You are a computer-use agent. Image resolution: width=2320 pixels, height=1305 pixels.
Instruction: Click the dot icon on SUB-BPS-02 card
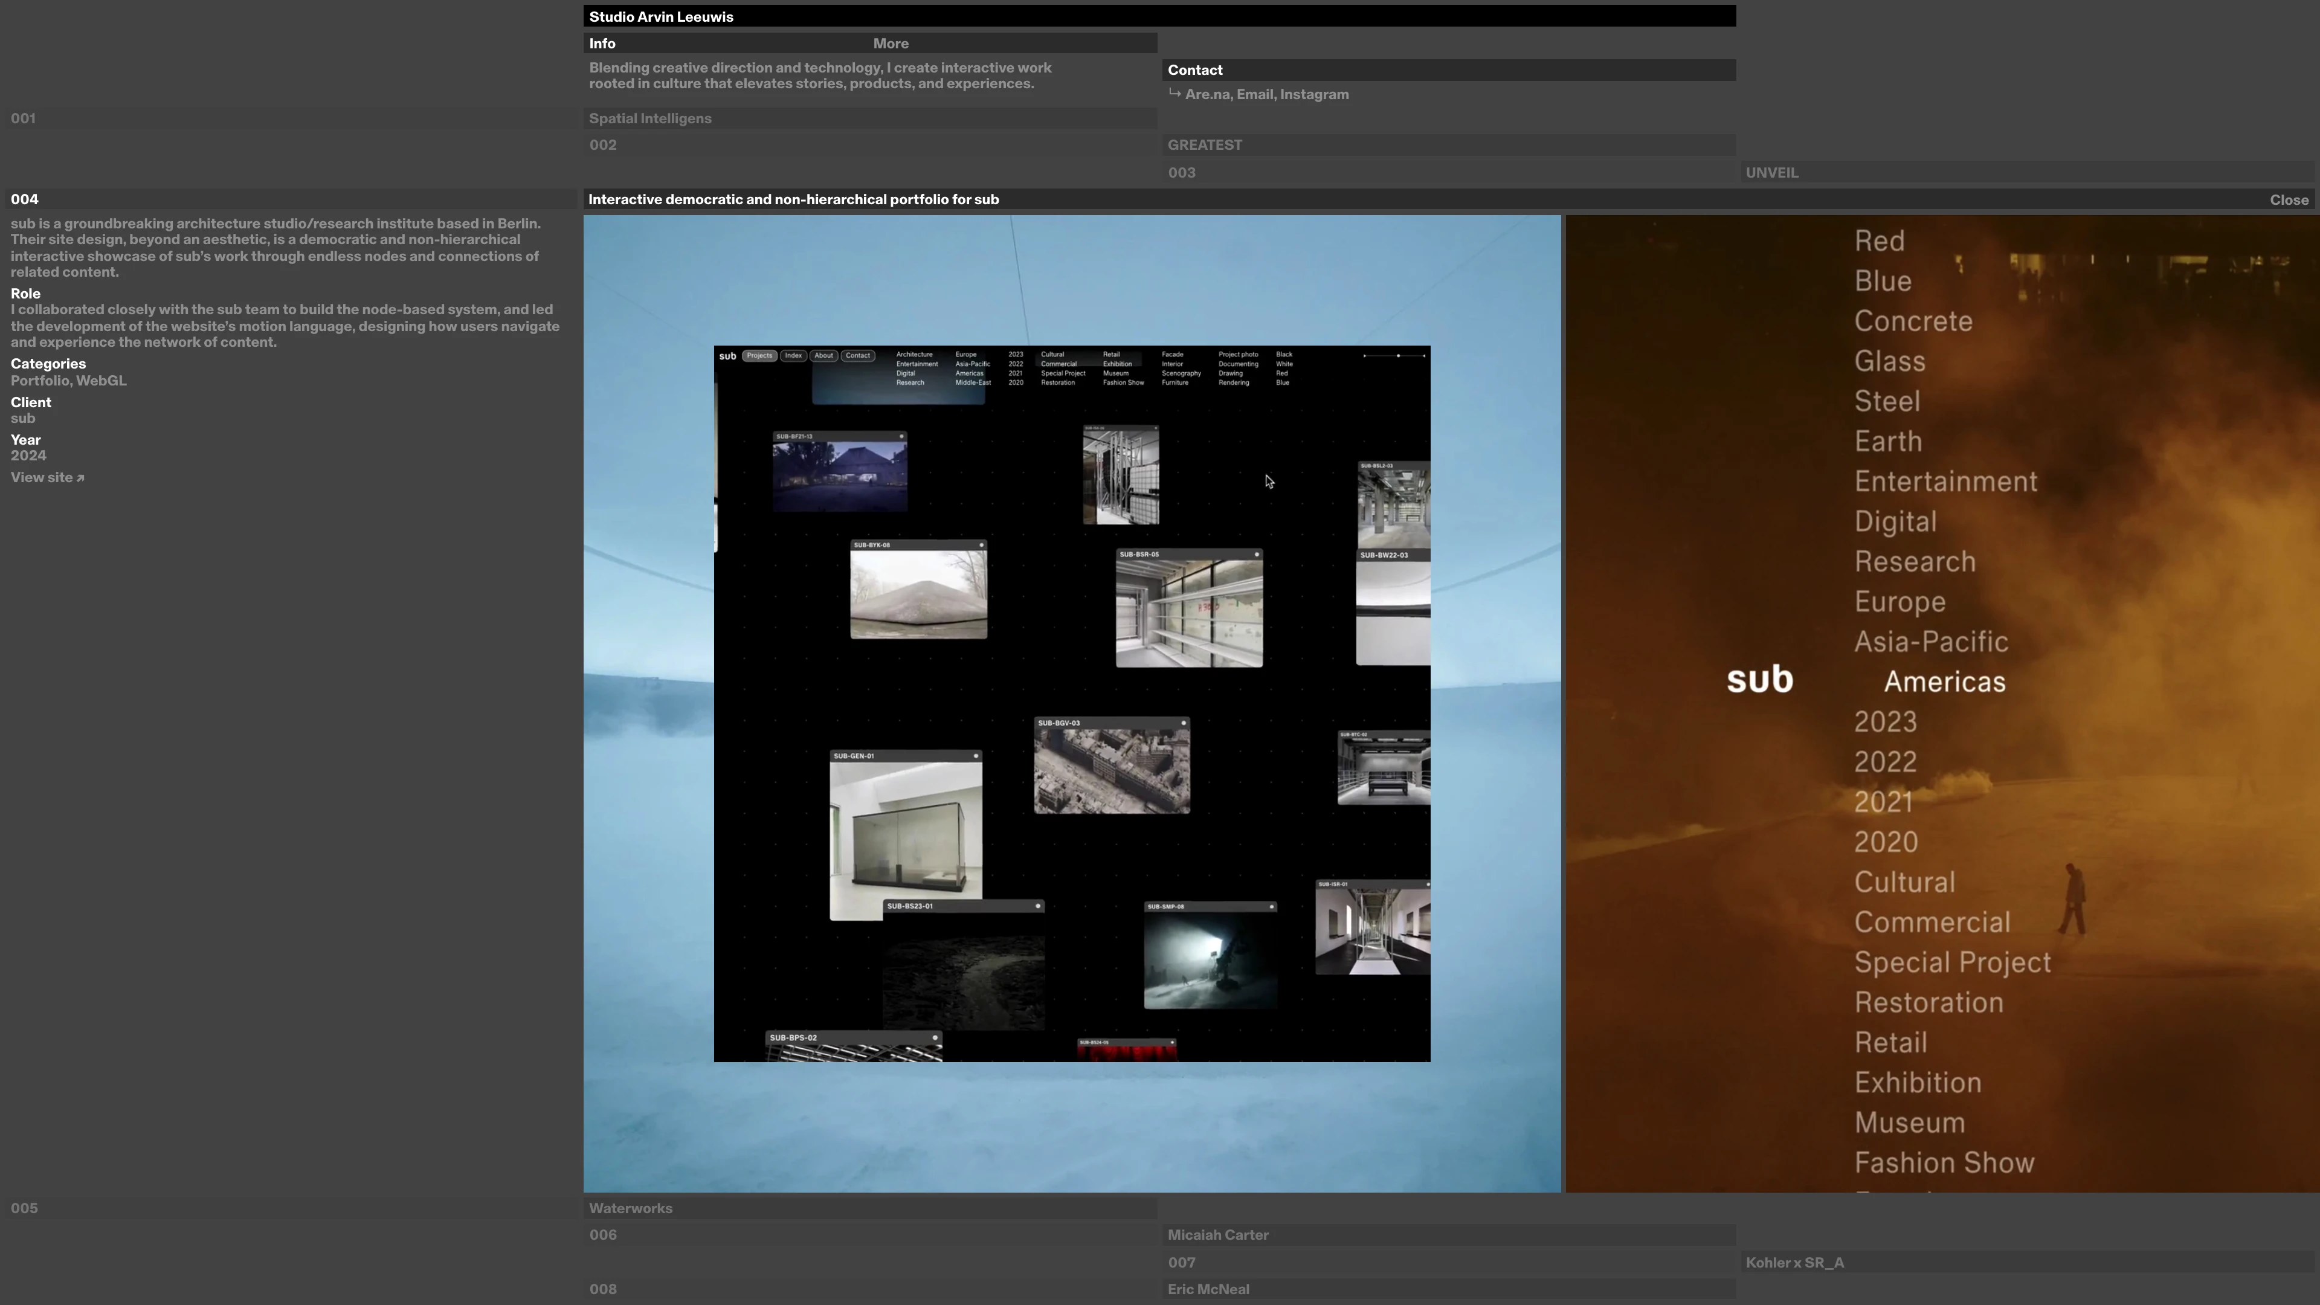pyautogui.click(x=935, y=1037)
